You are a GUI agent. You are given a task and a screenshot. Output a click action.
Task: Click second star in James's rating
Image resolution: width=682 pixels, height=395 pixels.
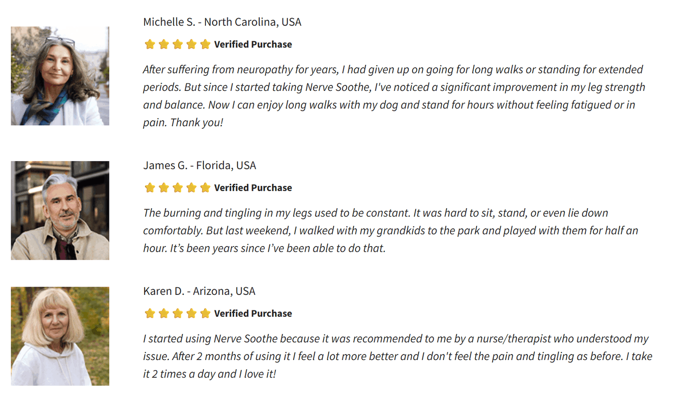click(x=164, y=188)
